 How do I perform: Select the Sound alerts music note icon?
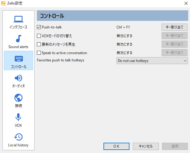tap(18, 39)
